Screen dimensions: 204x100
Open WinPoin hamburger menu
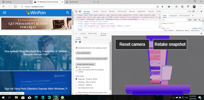tap(5, 13)
